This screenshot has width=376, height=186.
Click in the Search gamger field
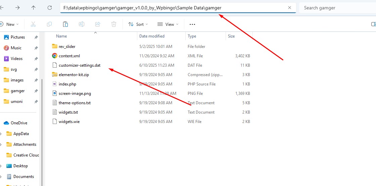tap(336, 8)
